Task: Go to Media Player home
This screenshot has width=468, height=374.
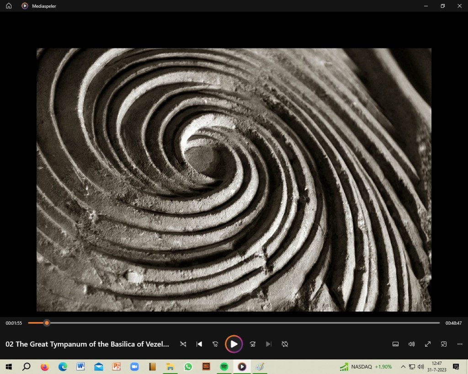Action: click(x=9, y=6)
